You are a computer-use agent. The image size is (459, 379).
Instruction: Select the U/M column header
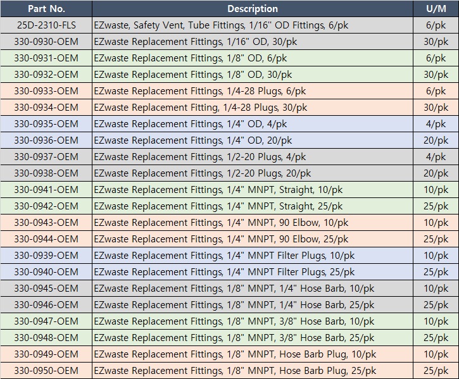point(436,9)
